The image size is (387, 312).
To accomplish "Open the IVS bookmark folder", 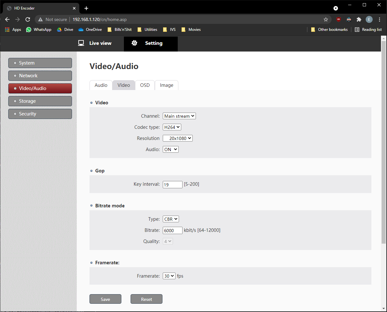I will pos(169,30).
